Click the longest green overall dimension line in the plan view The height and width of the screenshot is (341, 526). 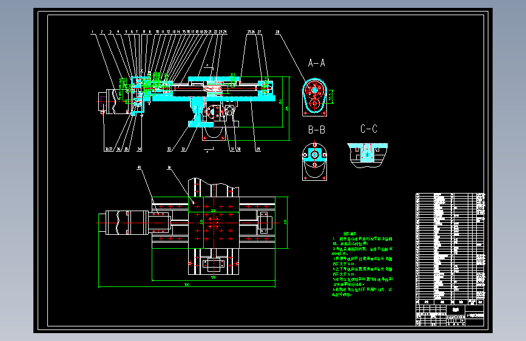click(187, 287)
